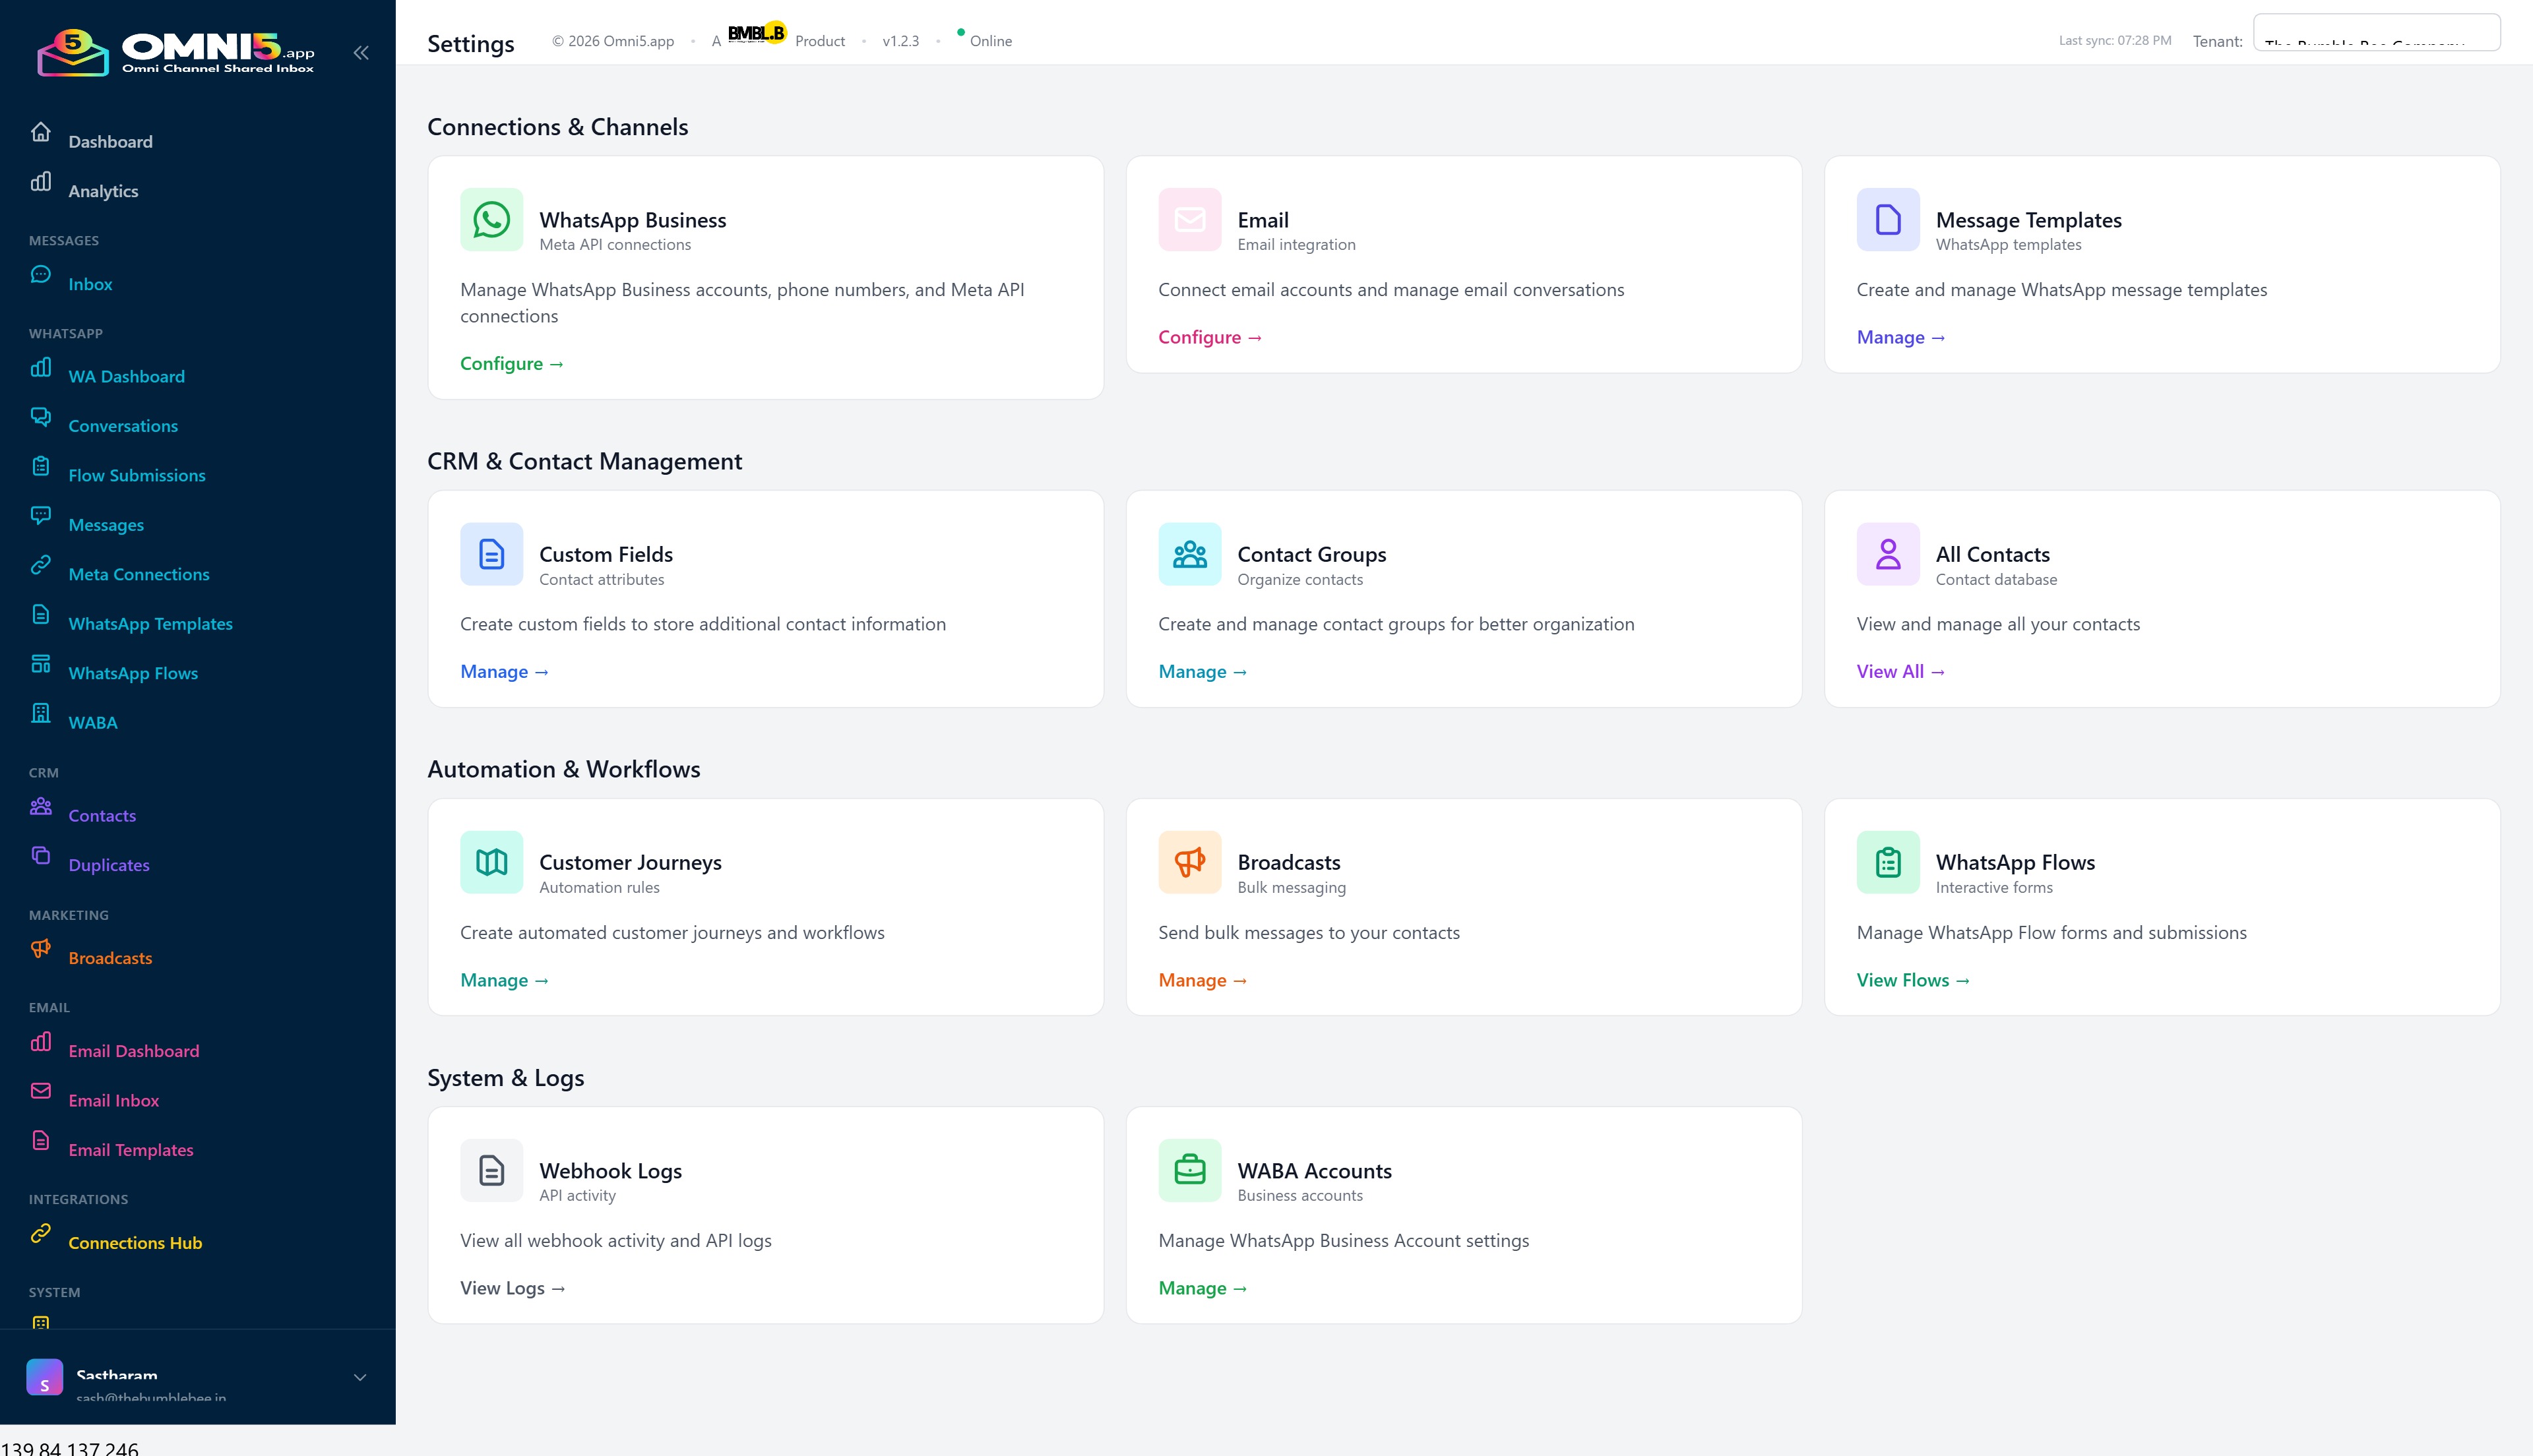Open the Tenant selector dropdown
2533x1456 pixels.
(x=2376, y=34)
